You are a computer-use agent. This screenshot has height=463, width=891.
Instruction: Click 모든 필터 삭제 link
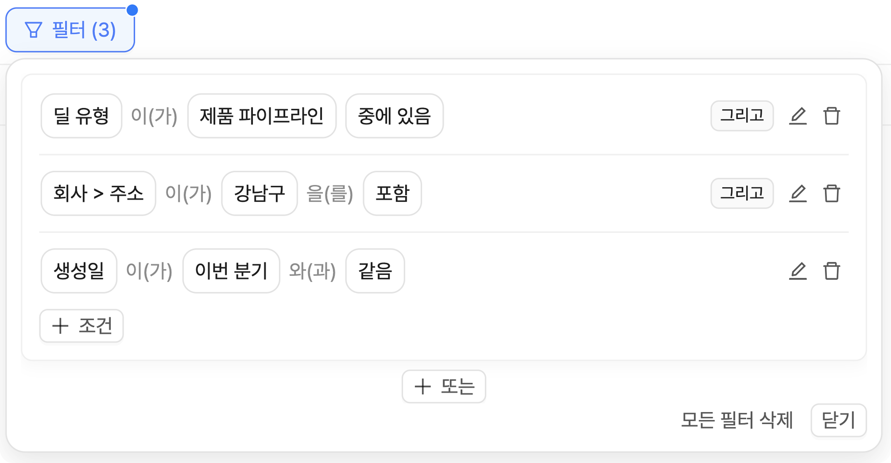tap(737, 420)
